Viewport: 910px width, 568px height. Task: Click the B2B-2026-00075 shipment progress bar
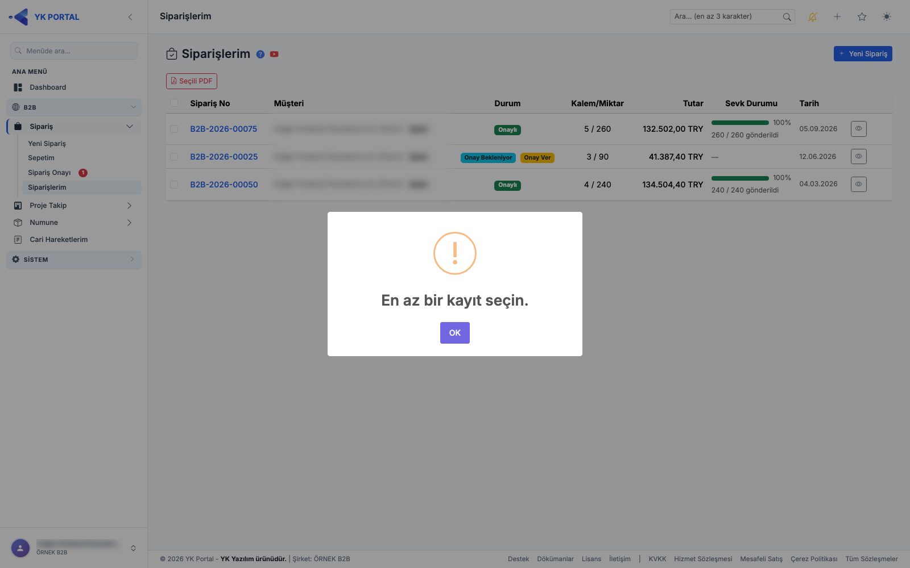click(740, 123)
